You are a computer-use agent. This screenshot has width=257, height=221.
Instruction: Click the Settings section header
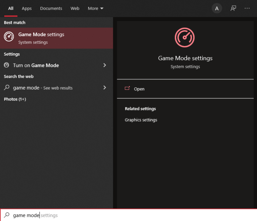(12, 54)
